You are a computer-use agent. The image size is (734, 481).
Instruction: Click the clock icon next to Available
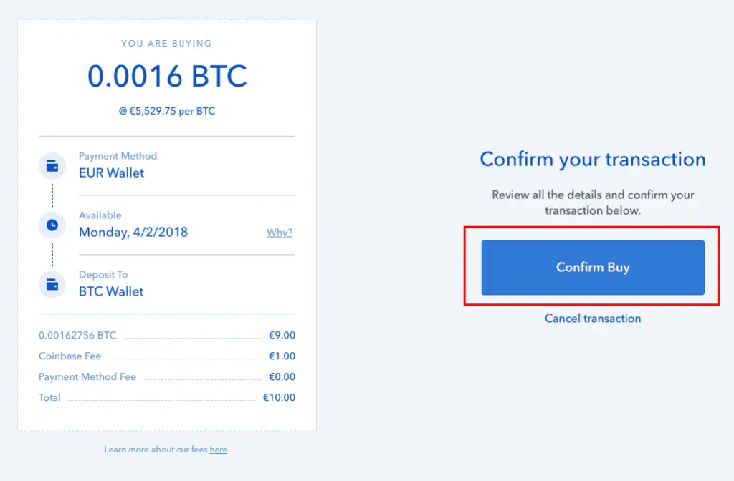[52, 225]
